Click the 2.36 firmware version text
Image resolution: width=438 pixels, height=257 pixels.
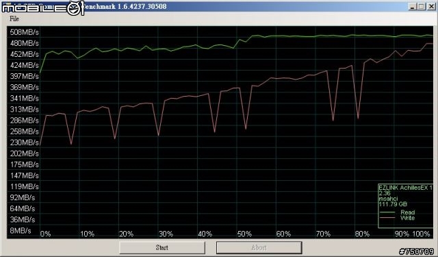point(385,193)
